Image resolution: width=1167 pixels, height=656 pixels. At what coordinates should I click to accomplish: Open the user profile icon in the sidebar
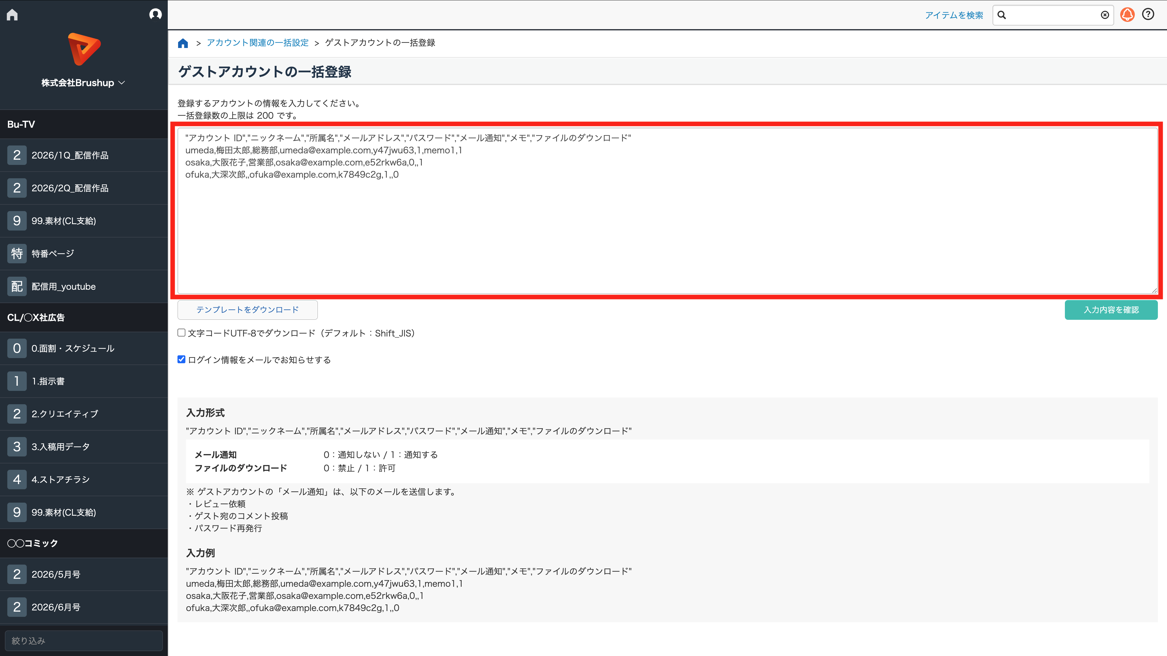pos(155,15)
